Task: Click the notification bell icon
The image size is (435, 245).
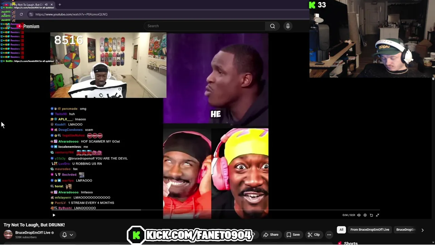Action: [64, 234]
